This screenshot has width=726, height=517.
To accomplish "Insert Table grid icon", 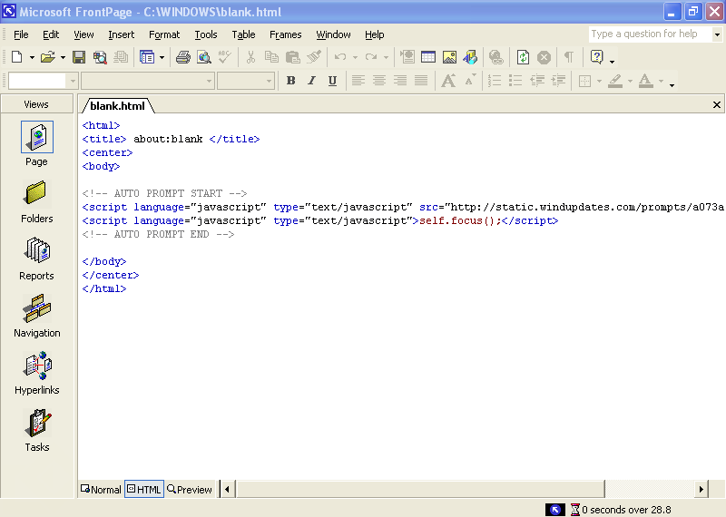I will coord(428,57).
